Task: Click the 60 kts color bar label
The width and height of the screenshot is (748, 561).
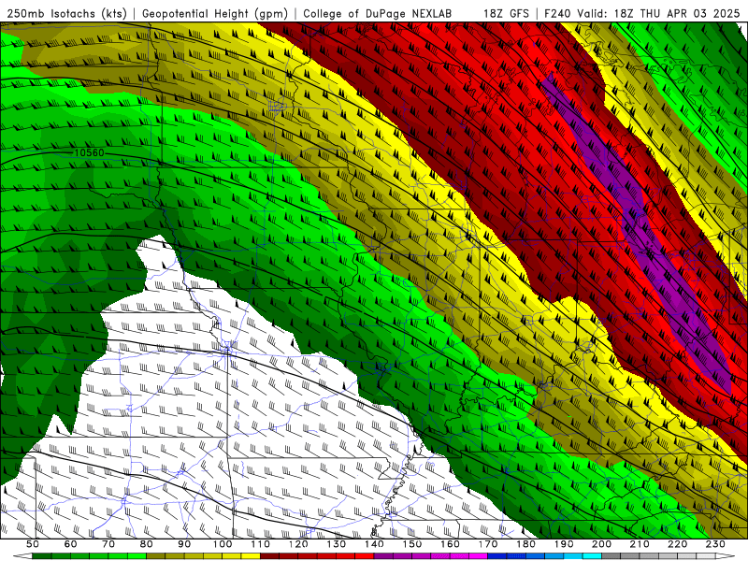Action: [70, 544]
